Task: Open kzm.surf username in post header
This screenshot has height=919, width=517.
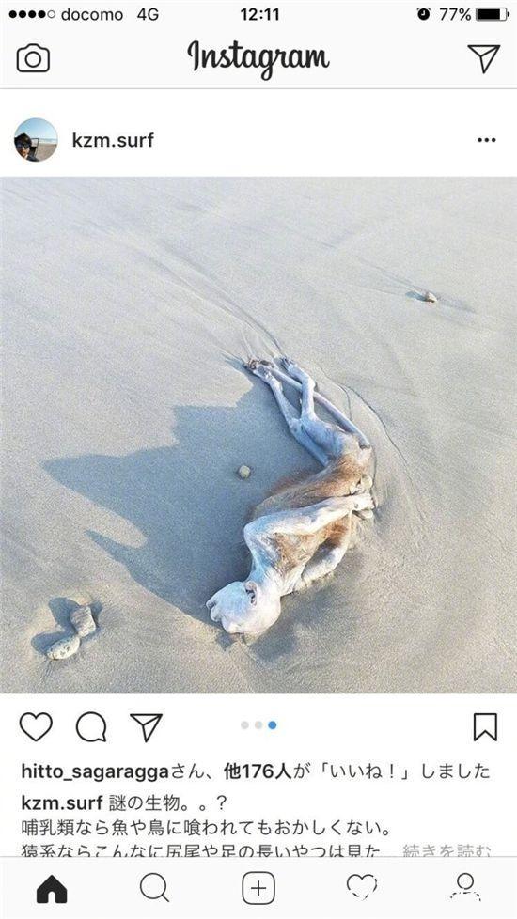Action: pyautogui.click(x=113, y=140)
